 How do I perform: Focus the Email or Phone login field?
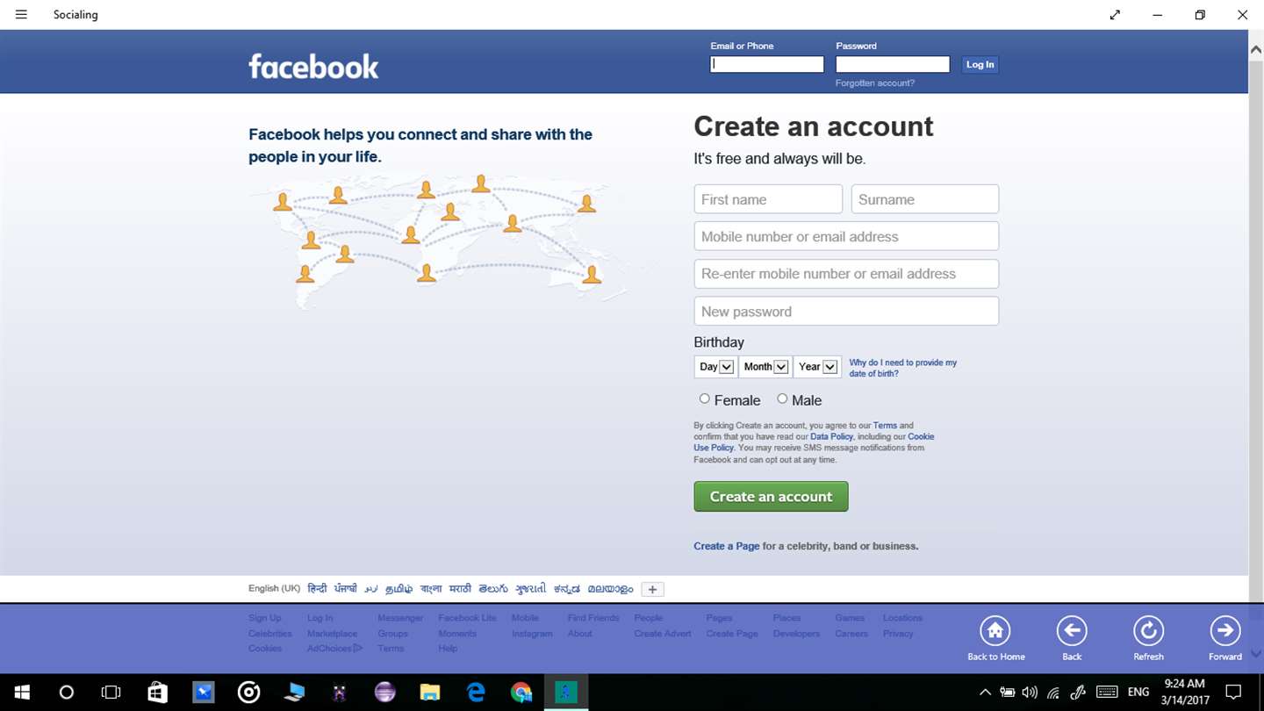[x=767, y=64]
